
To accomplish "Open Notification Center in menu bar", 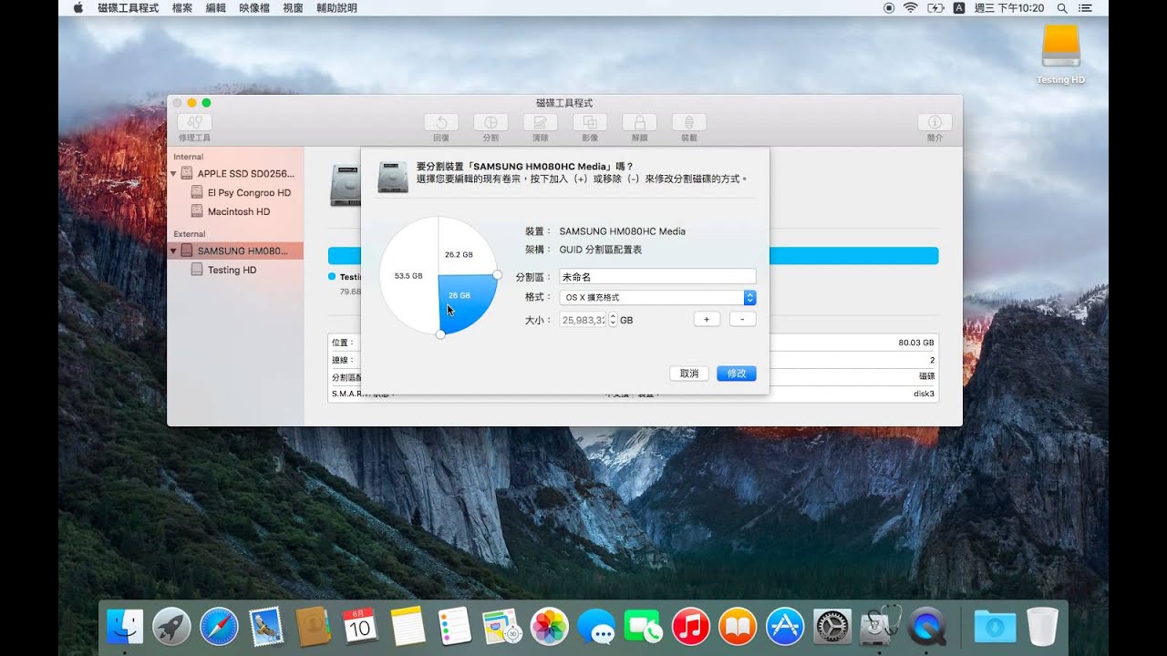I will pos(1087,8).
